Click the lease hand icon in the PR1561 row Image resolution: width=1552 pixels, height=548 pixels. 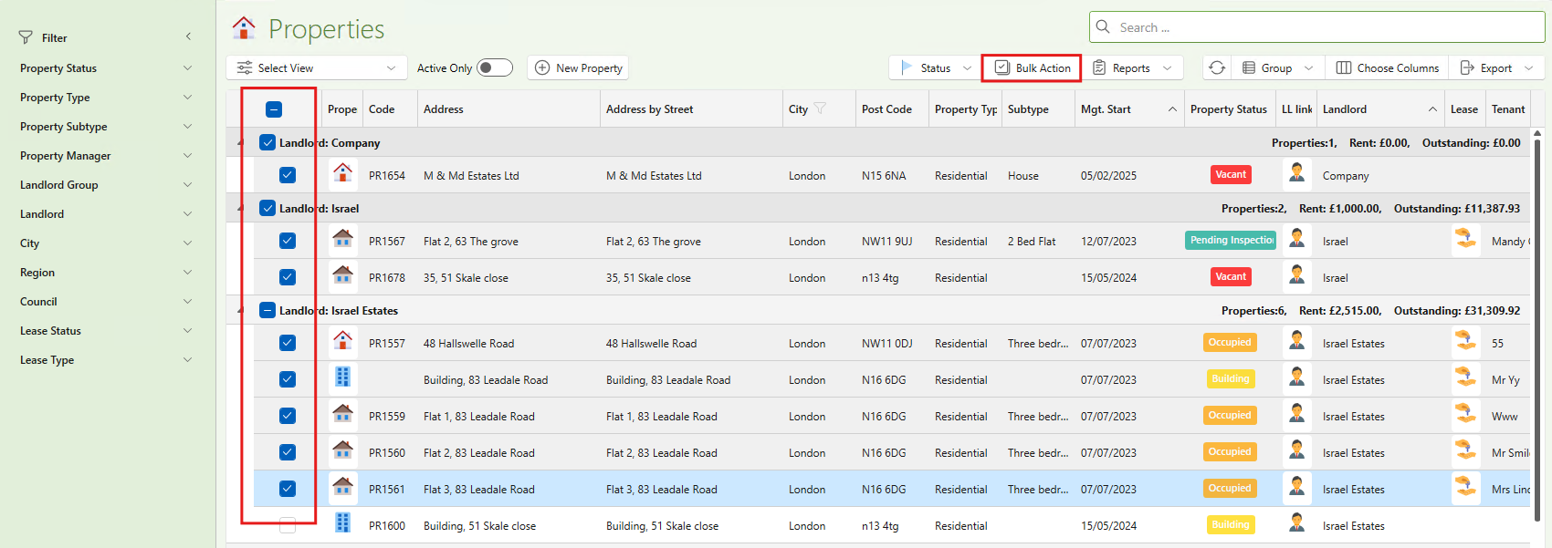pos(1465,487)
